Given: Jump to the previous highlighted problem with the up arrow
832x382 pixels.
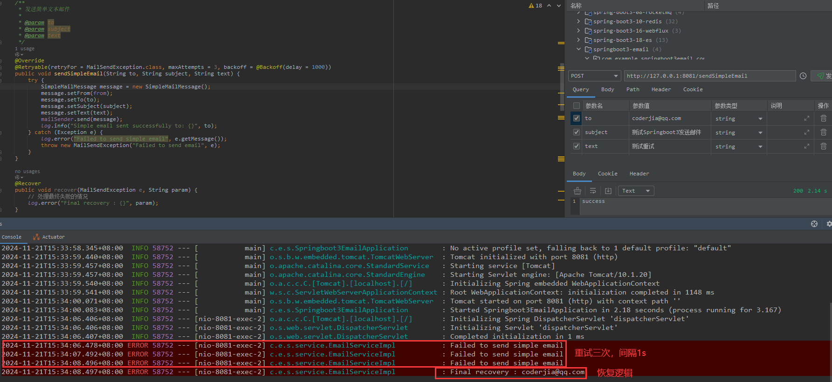Looking at the screenshot, I should (x=549, y=6).
